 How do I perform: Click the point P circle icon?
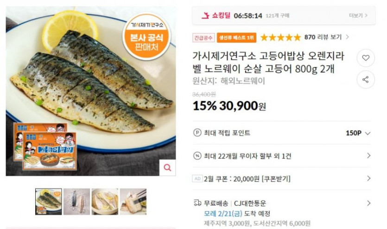197,133
